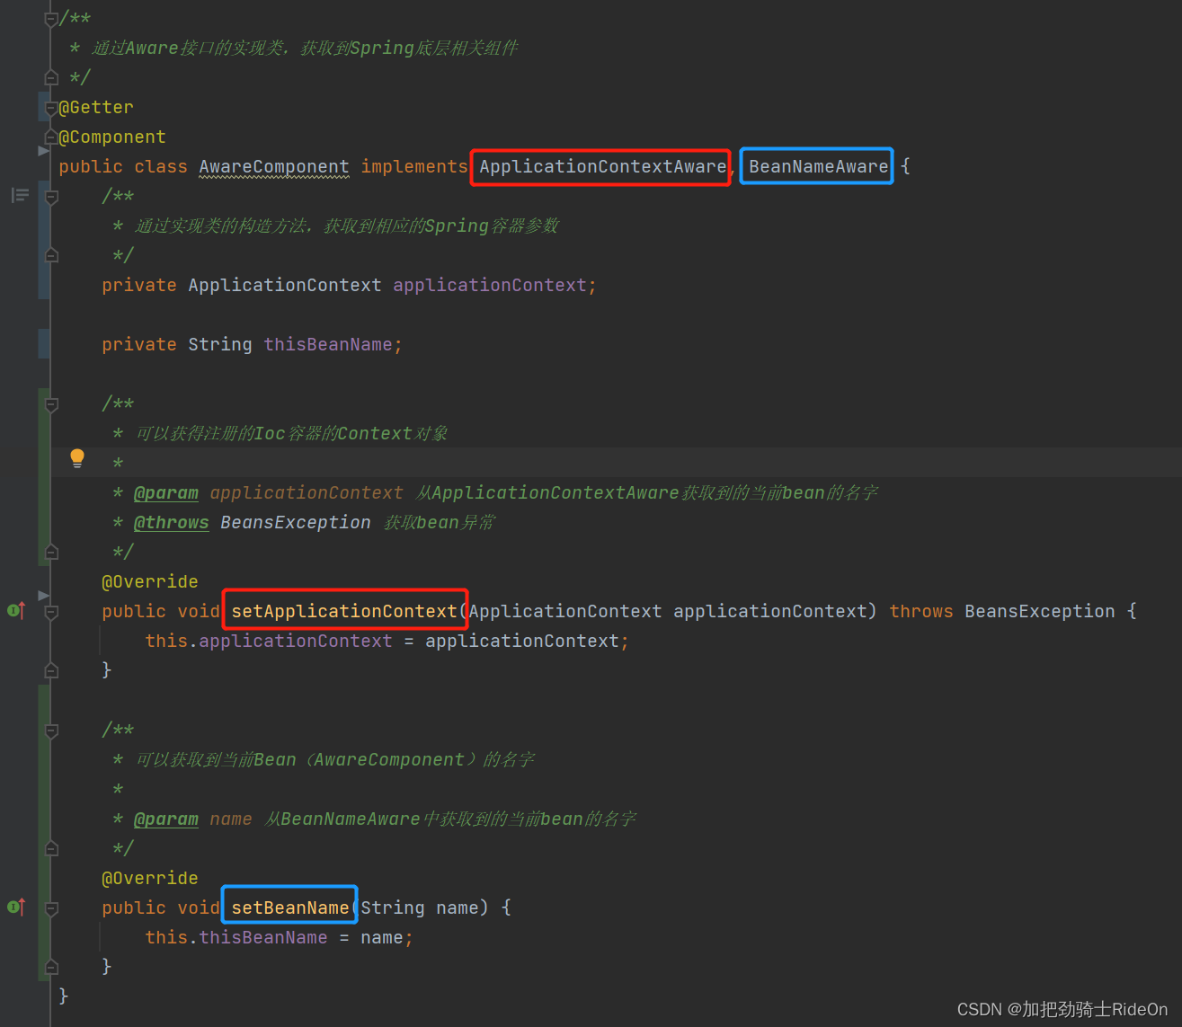The height and width of the screenshot is (1027, 1182).
Task: Click the @Component annotation
Action: pos(112,137)
